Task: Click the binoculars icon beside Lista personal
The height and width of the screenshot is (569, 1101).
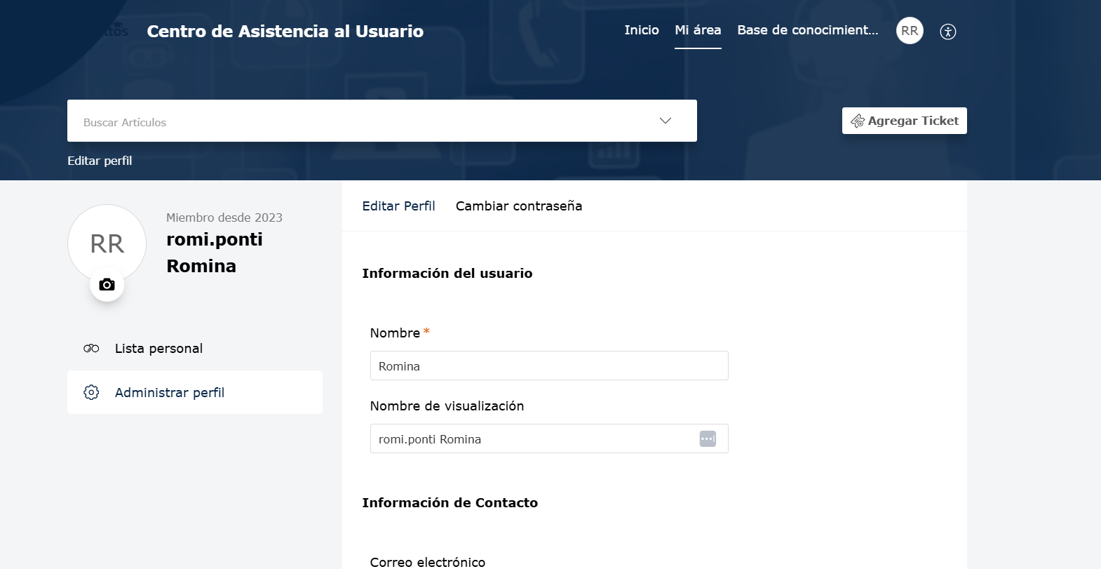Action: 91,349
